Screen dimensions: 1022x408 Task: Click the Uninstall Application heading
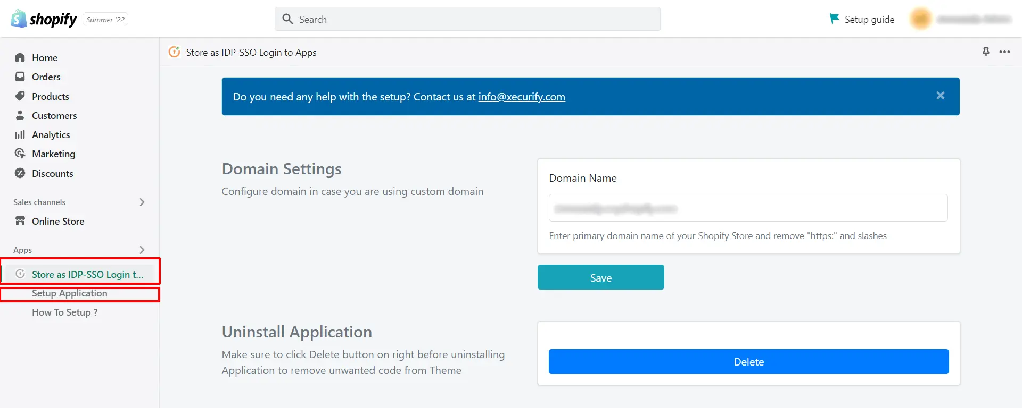[x=297, y=332]
